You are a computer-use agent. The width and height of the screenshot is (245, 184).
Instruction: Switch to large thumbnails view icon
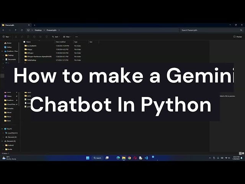point(243,153)
